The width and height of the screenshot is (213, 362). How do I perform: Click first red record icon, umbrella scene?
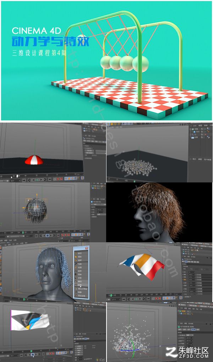click(58, 179)
